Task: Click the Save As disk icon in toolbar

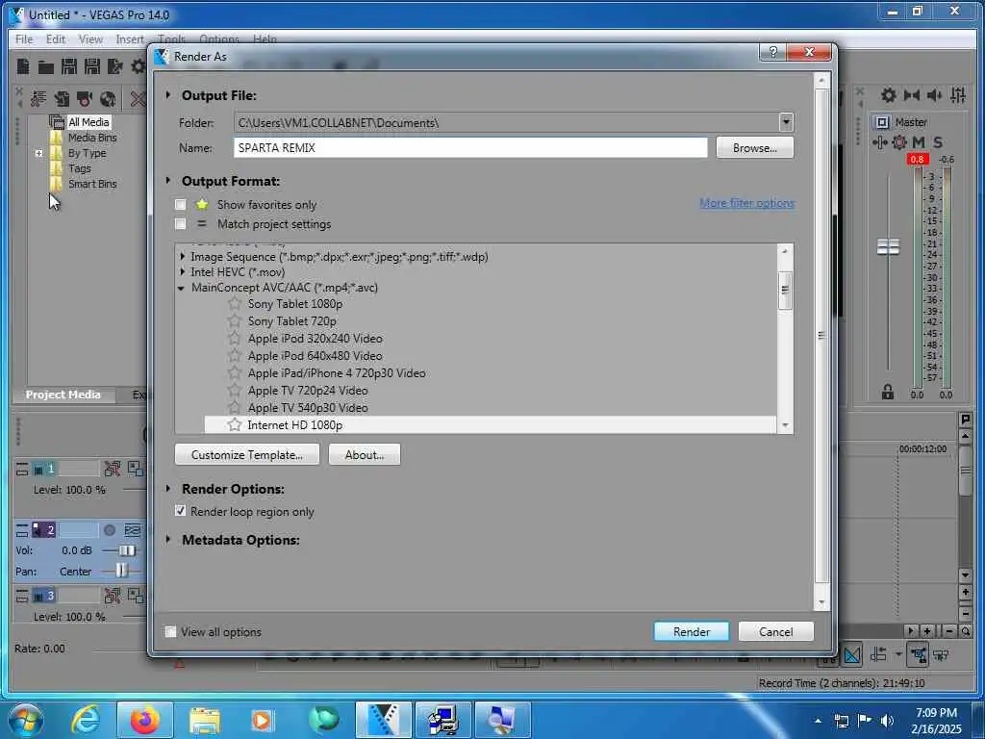Action: [92, 66]
